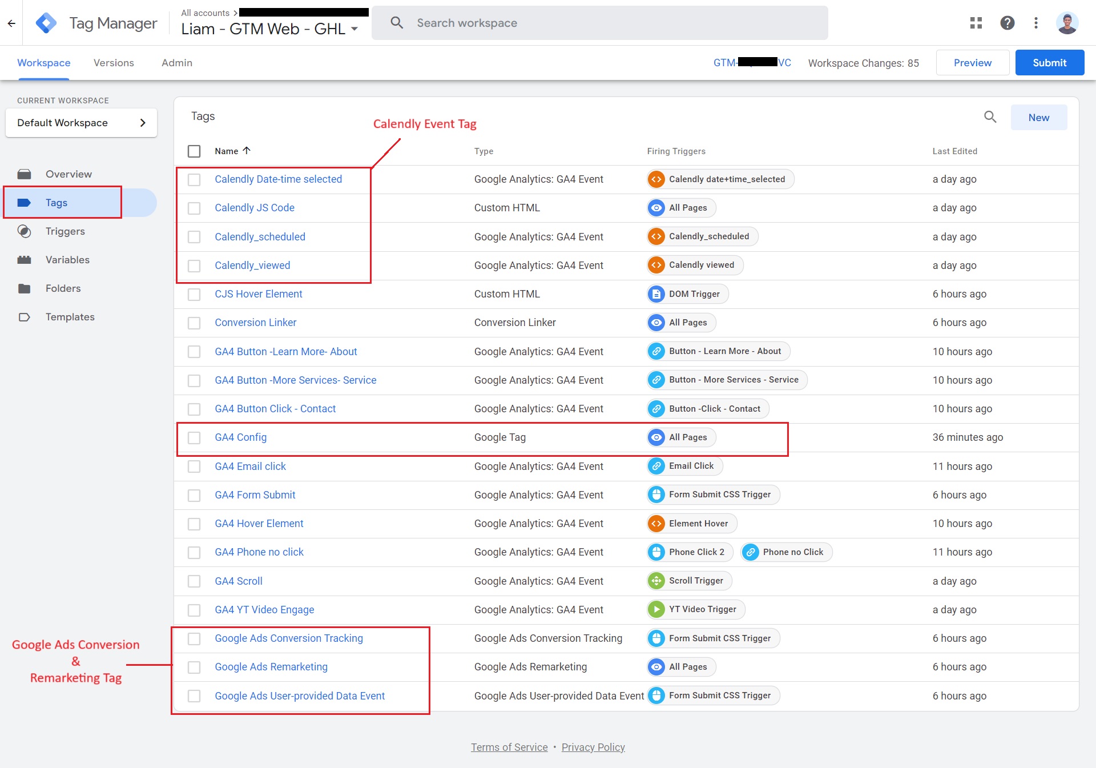
Task: Switch to the Versions tab
Action: pyautogui.click(x=114, y=63)
